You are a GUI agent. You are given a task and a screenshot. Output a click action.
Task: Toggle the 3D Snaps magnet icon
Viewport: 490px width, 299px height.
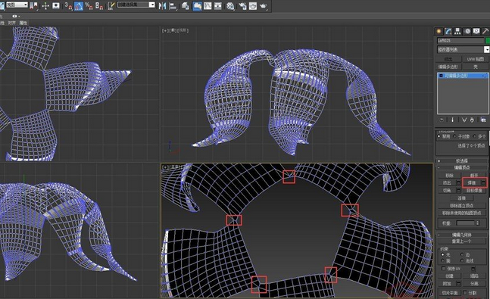[x=68, y=5]
